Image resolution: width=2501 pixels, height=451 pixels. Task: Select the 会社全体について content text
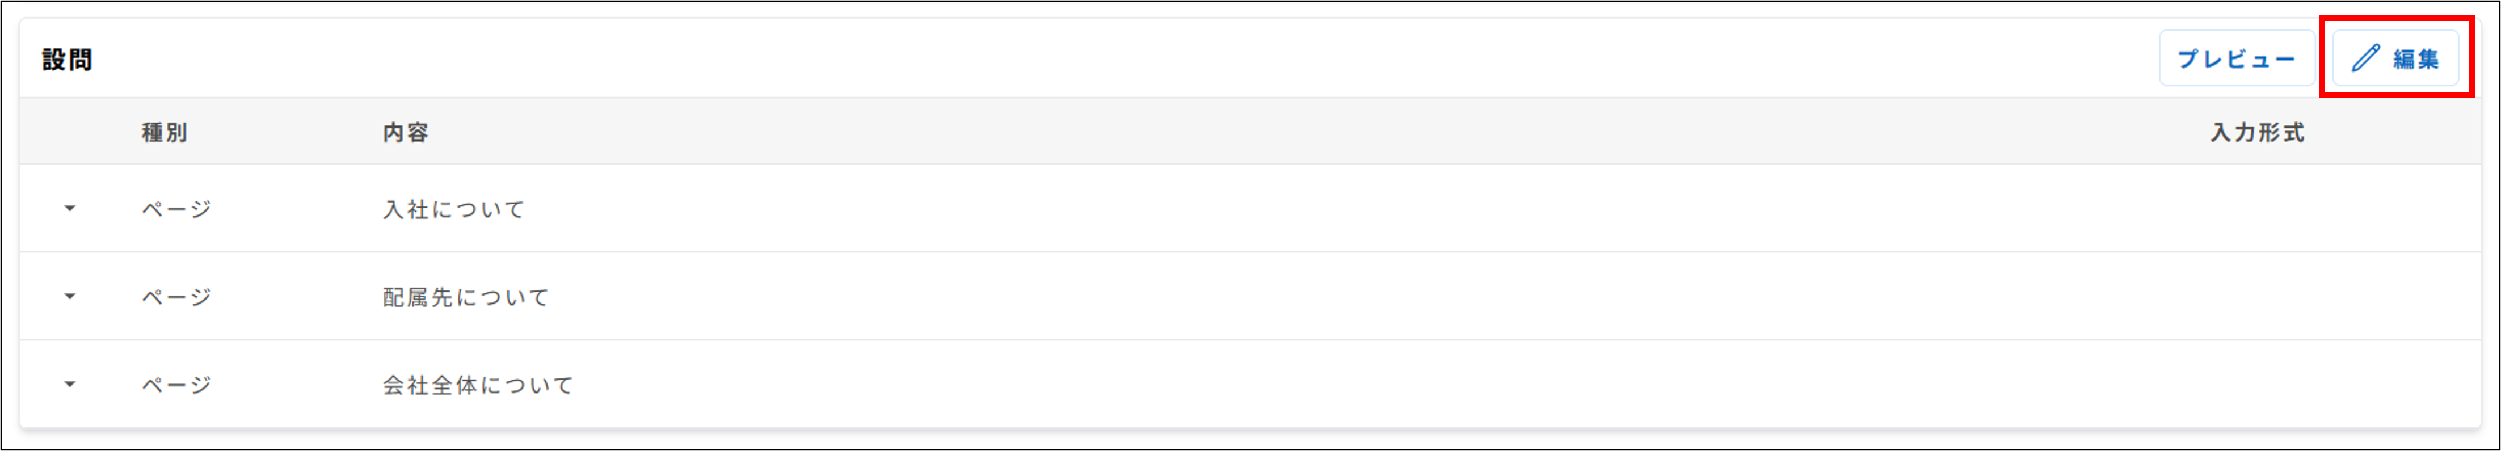click(478, 384)
